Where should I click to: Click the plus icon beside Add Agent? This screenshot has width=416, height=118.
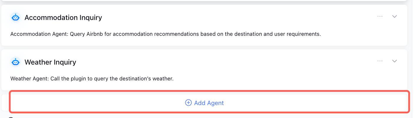188,103
